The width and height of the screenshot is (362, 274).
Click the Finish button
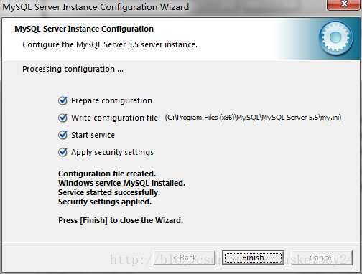253,258
